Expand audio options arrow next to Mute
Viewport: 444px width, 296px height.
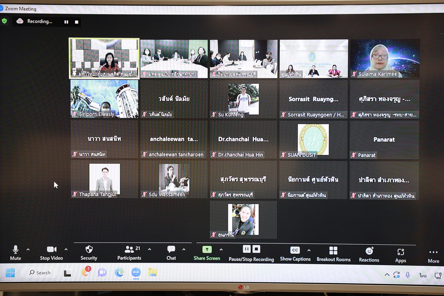pos(28,249)
